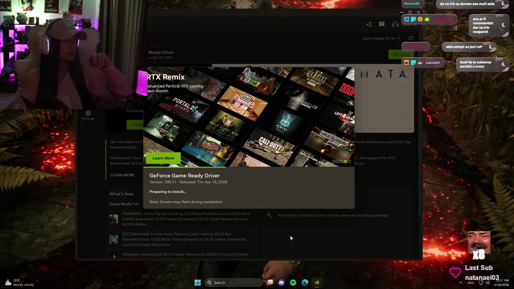Open the notifications feedback icon next to share

coord(382,24)
